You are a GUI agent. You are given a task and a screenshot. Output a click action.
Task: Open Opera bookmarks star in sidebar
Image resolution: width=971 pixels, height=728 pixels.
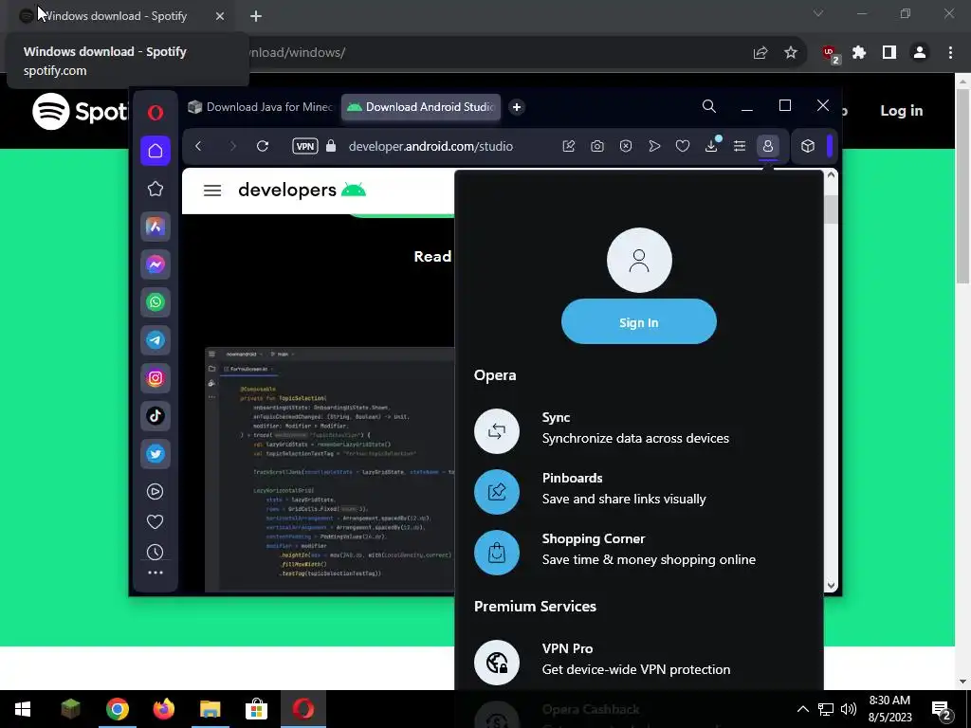[x=156, y=189]
